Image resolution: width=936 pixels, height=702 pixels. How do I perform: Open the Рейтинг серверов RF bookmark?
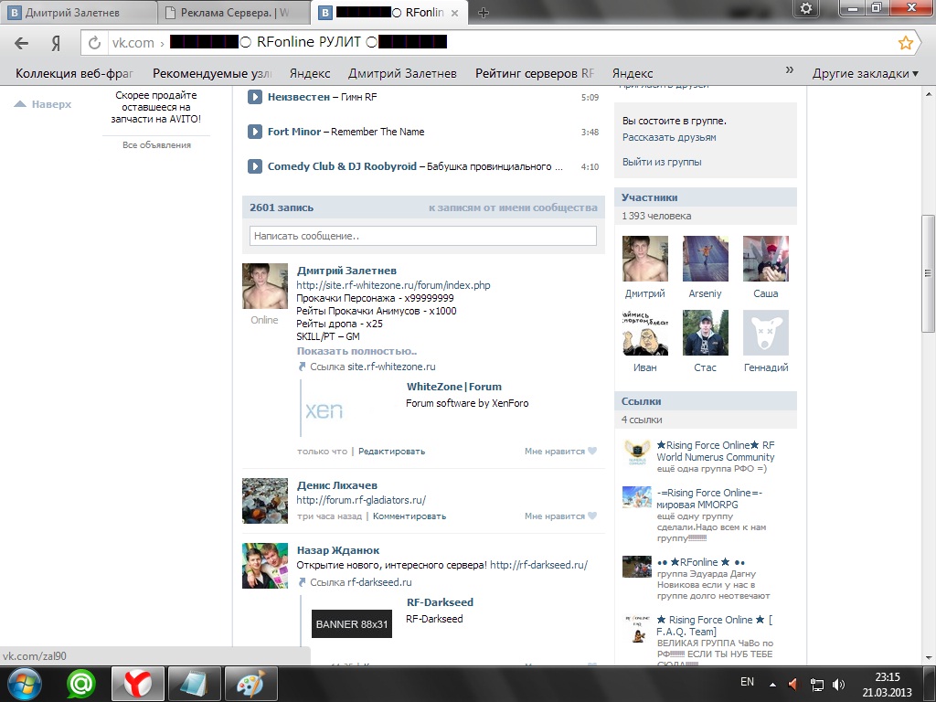pyautogui.click(x=534, y=73)
